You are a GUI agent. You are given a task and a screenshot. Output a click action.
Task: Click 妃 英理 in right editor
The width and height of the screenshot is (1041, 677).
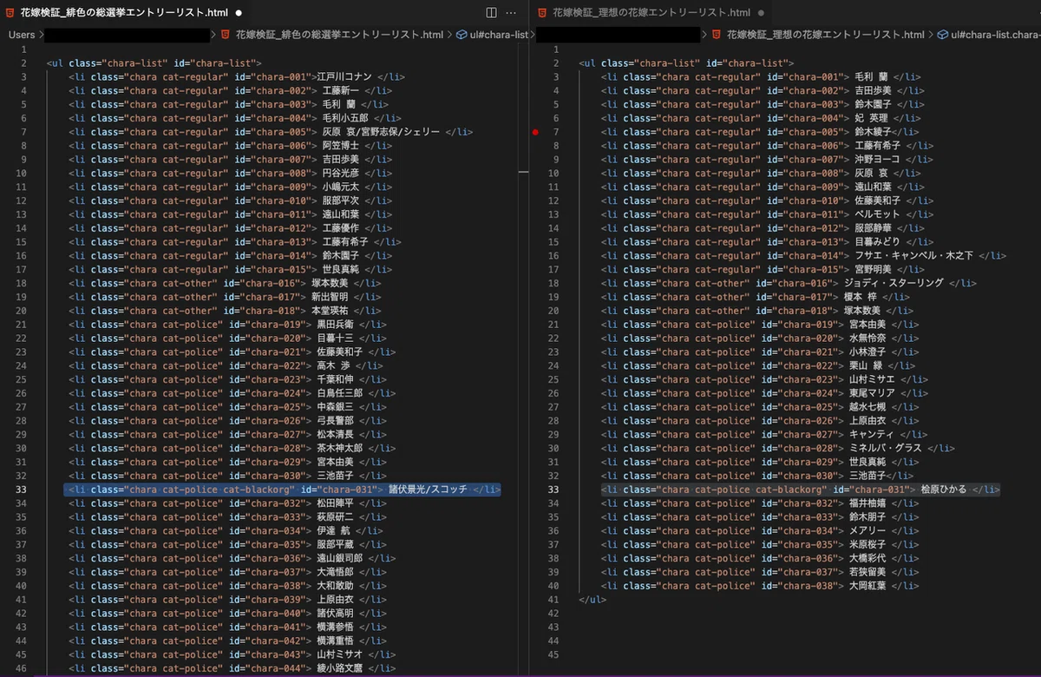pyautogui.click(x=871, y=118)
